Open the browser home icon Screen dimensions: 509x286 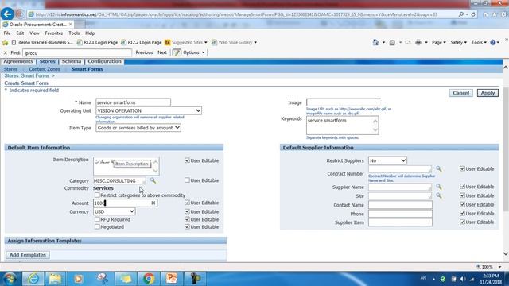485,14
